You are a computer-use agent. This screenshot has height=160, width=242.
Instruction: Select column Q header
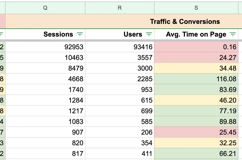tap(45, 8)
